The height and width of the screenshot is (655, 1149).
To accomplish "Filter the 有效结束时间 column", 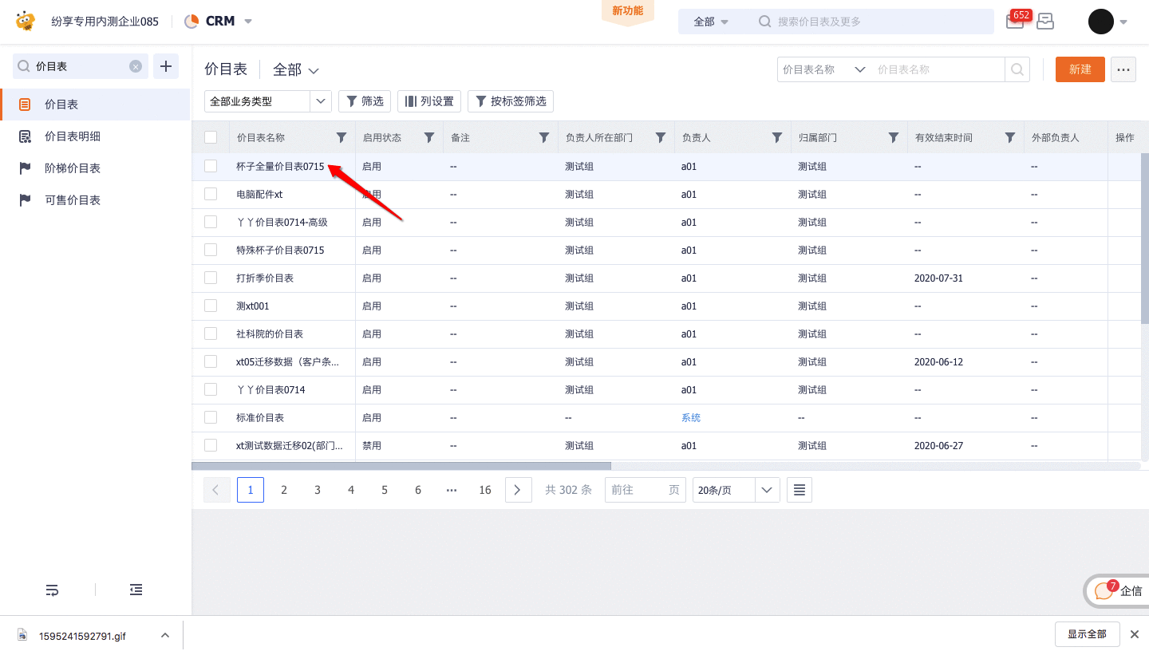I will click(1010, 138).
